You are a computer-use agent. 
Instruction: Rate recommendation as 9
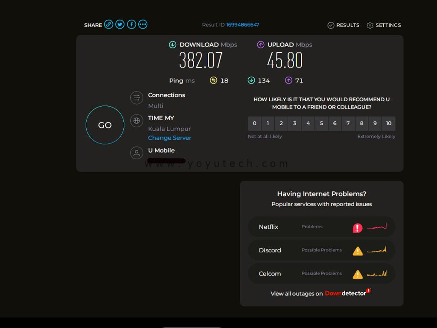[375, 123]
